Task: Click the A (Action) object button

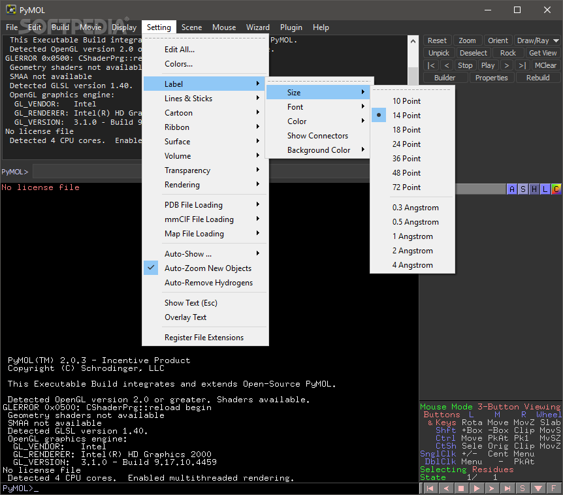Action: pyautogui.click(x=512, y=189)
